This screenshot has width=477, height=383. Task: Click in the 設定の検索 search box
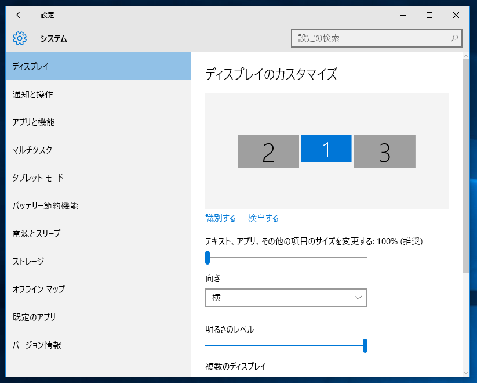(377, 38)
